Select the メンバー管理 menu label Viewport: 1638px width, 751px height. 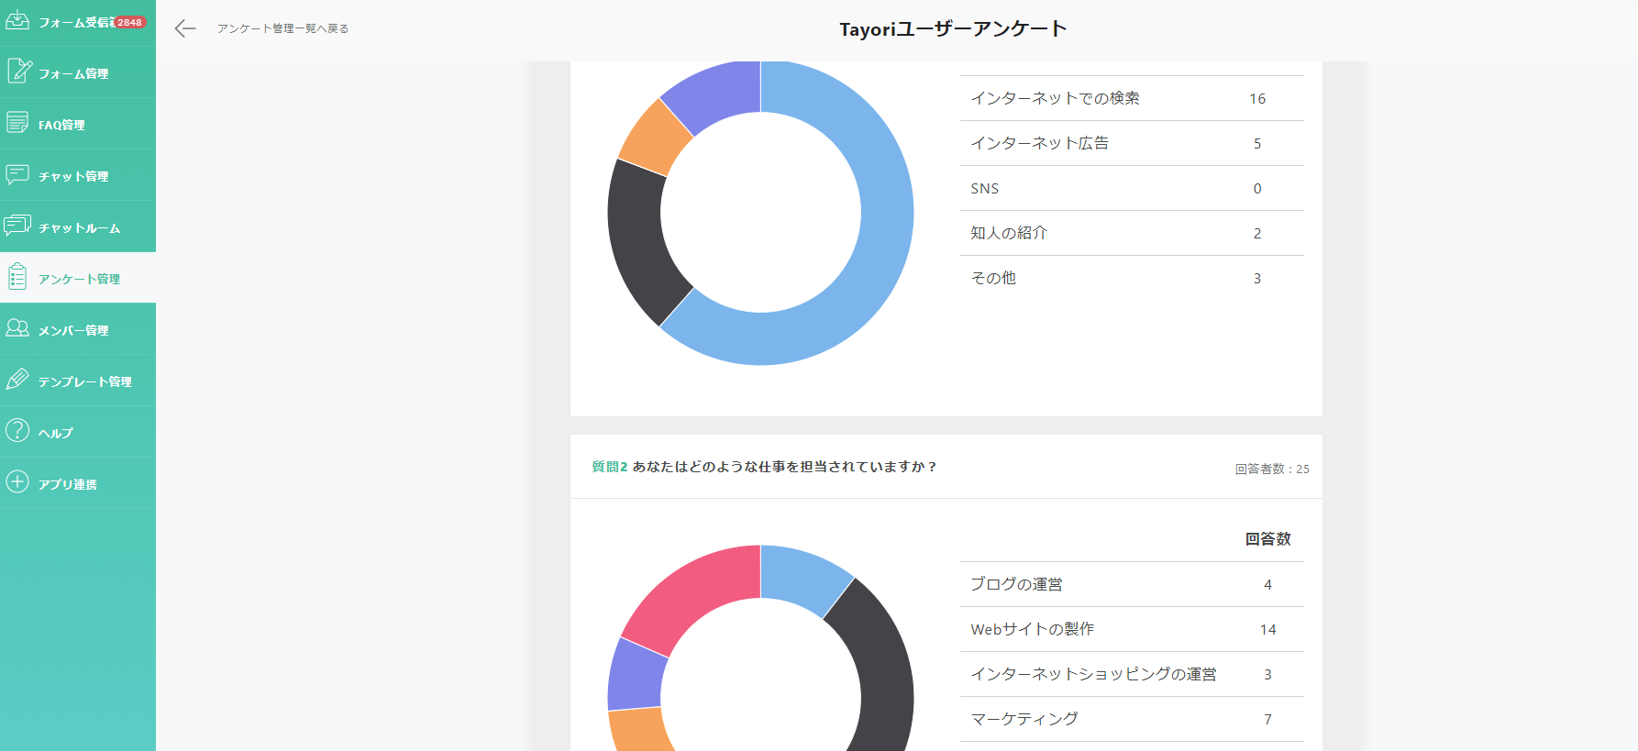coord(73,330)
